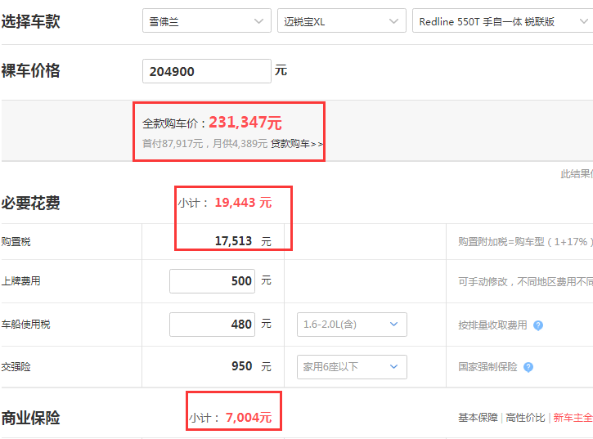593x439 pixels.
Task: Select the 高性价比 insurance plan
Action: click(x=525, y=418)
